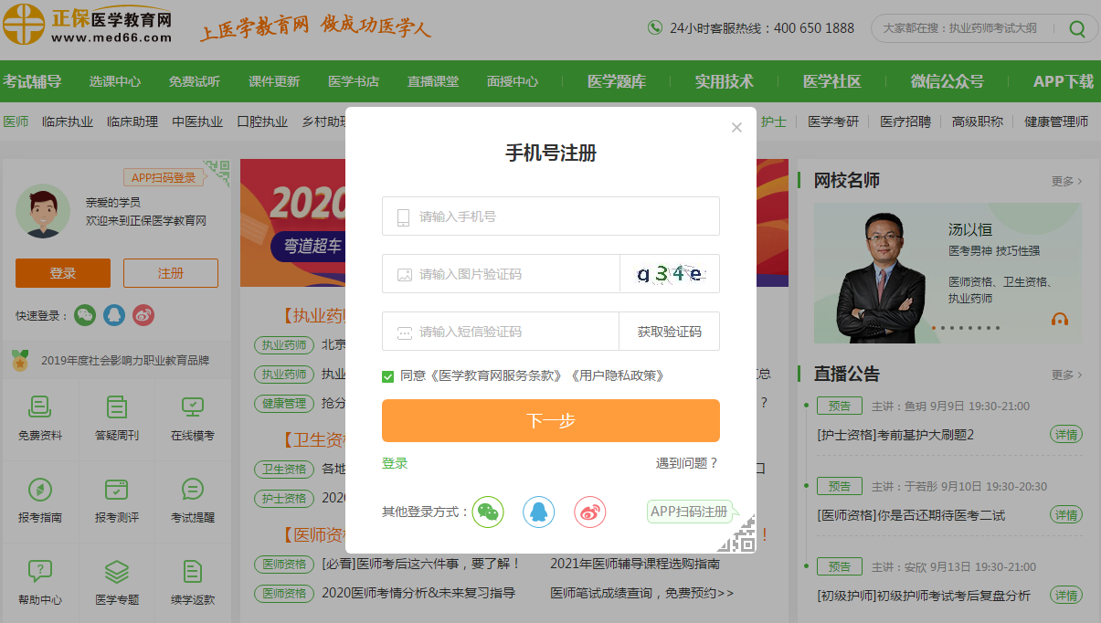Click QQ penguin icon in registration dialog

point(538,512)
